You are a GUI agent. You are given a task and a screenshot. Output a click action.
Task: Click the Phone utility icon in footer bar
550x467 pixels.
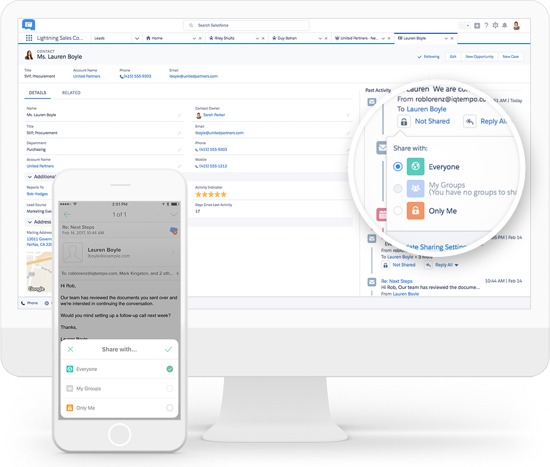[30, 303]
